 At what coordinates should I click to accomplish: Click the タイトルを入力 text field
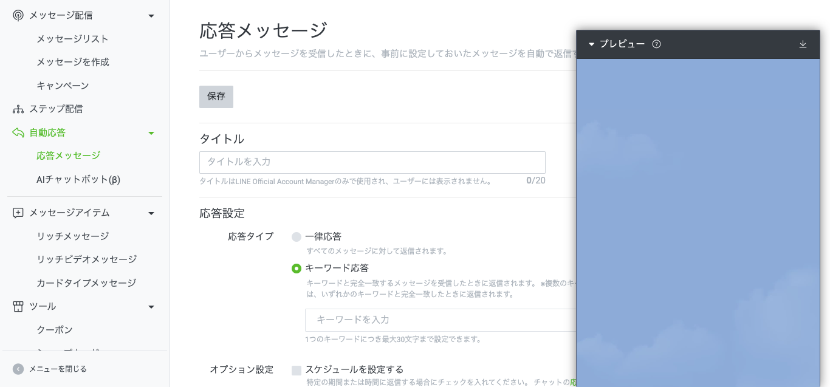[372, 162]
